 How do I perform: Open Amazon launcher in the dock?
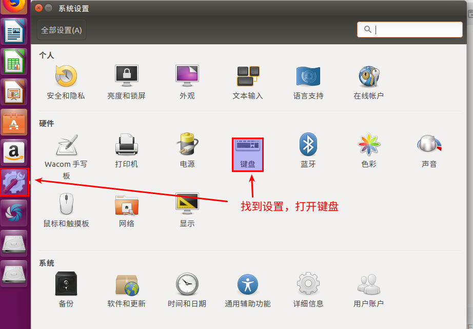[x=14, y=152]
